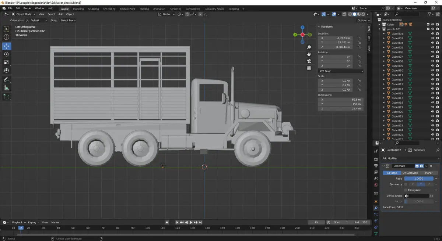Click the play animation button
The height and width of the screenshot is (241, 442).
click(191, 222)
